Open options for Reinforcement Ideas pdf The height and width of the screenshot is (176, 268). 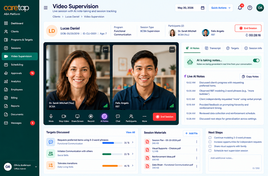pyautogui.click(x=197, y=158)
